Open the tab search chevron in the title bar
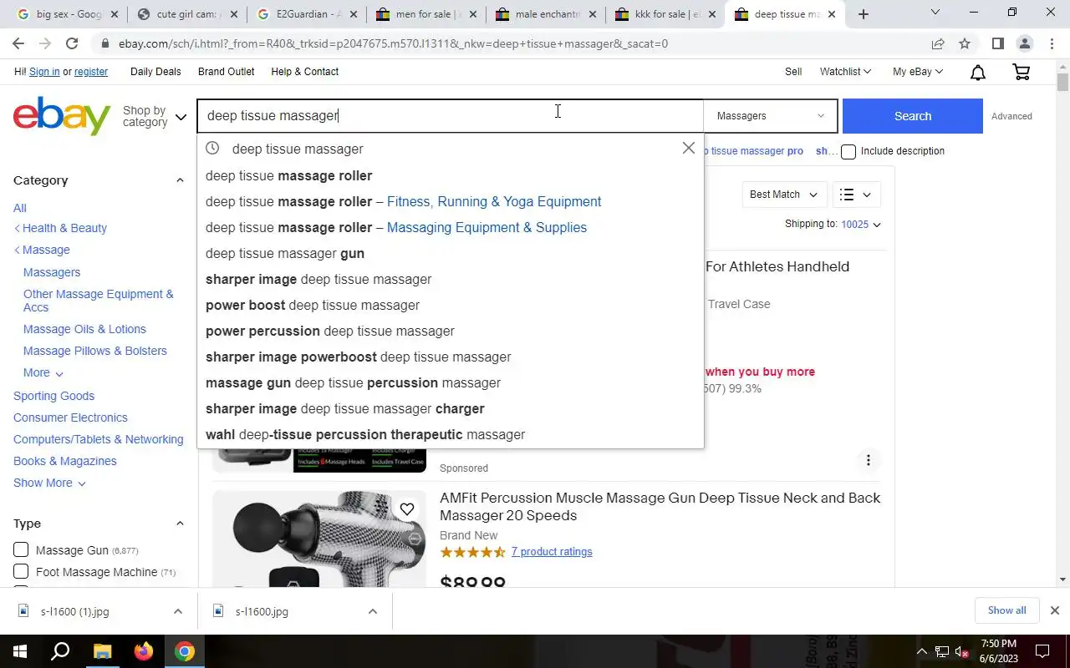Image resolution: width=1070 pixels, height=668 pixels. coord(935,13)
